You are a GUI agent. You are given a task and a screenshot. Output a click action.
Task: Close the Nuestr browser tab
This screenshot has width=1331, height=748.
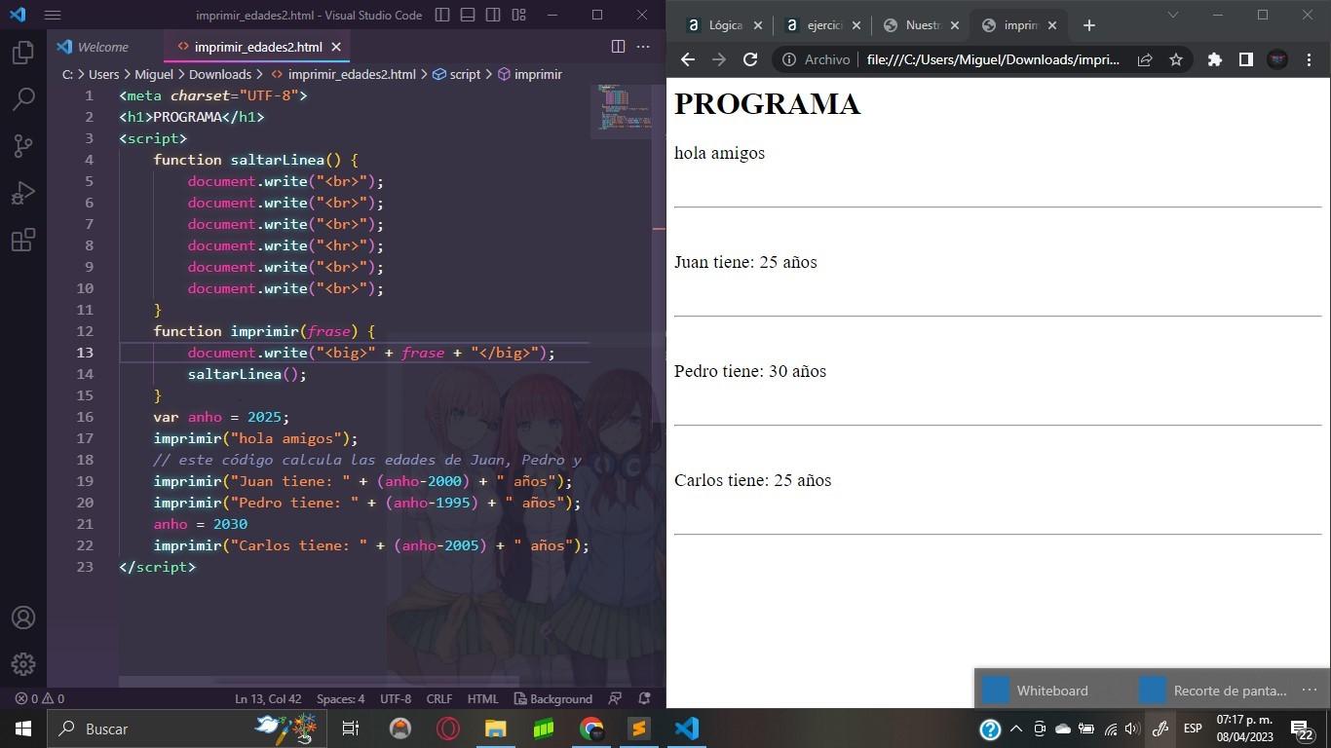coord(954,25)
